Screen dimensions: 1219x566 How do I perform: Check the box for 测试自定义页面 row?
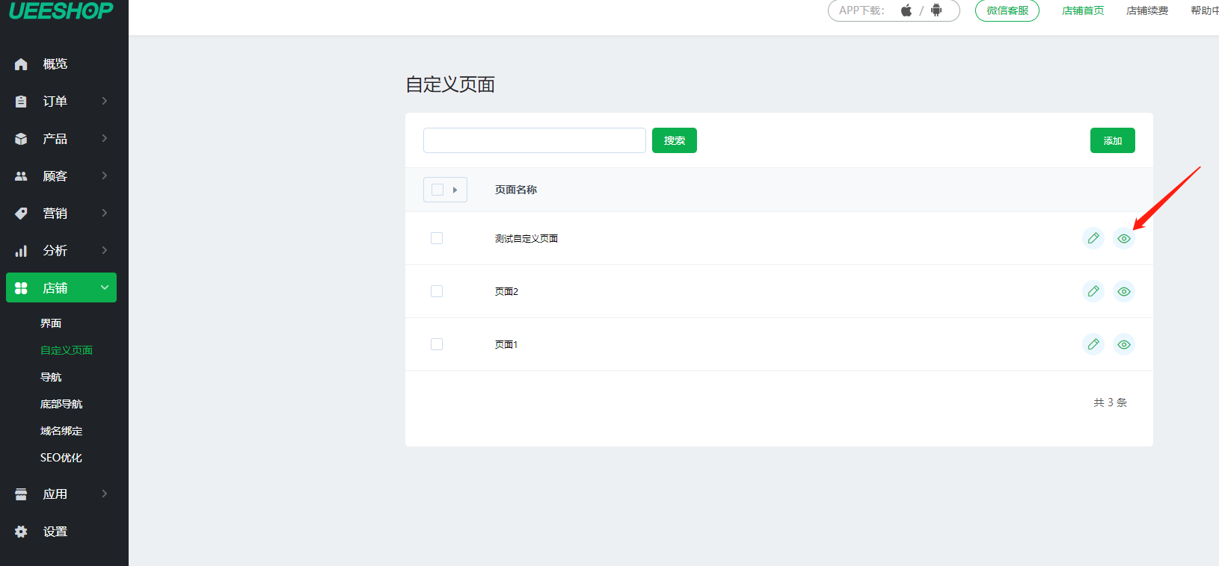(437, 238)
